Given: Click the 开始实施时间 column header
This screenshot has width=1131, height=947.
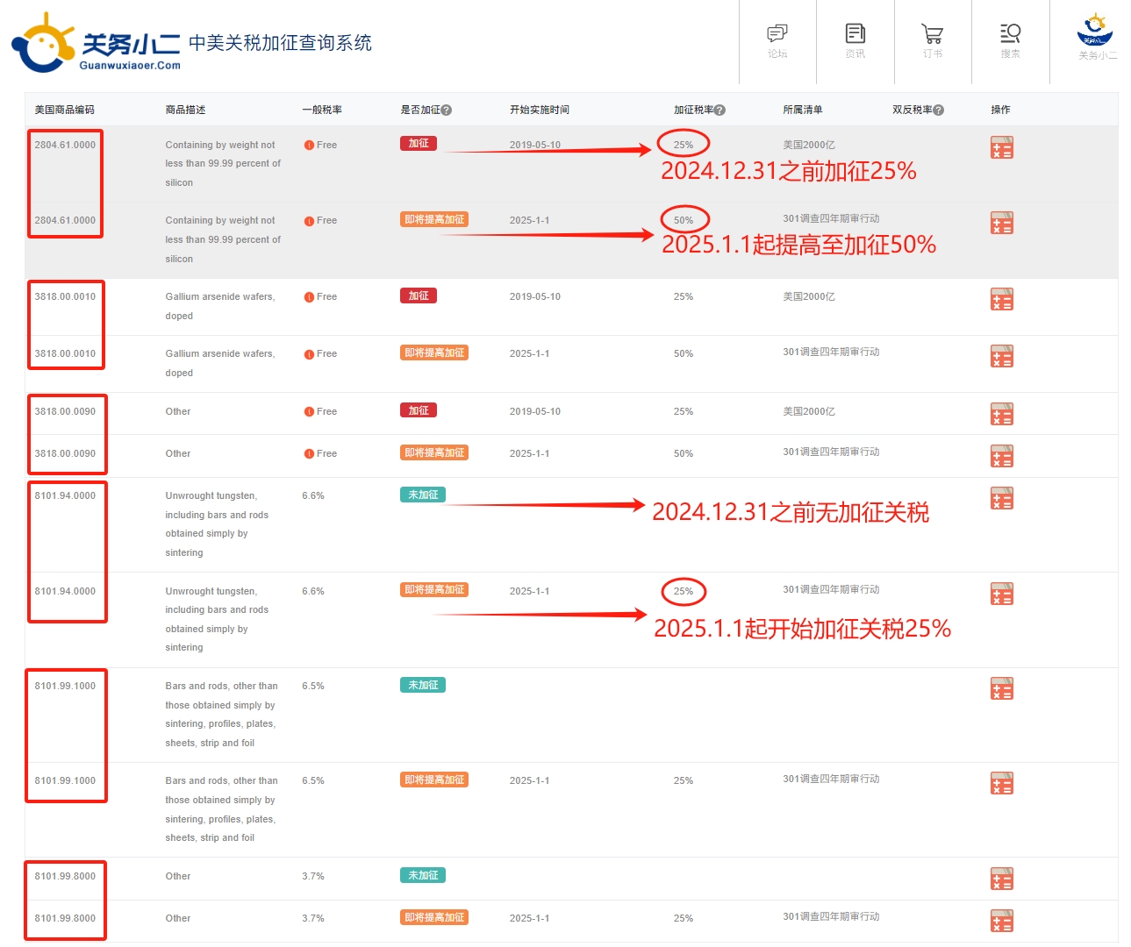Looking at the screenshot, I should [x=540, y=110].
